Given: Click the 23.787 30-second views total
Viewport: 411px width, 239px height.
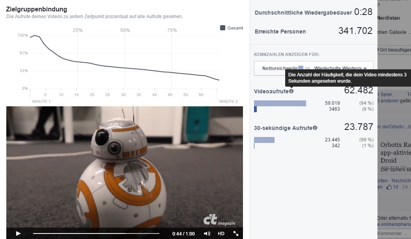Looking at the screenshot, I should tap(359, 127).
